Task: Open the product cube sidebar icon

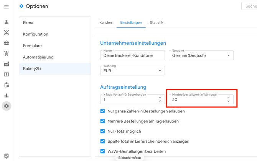Action: [7, 33]
